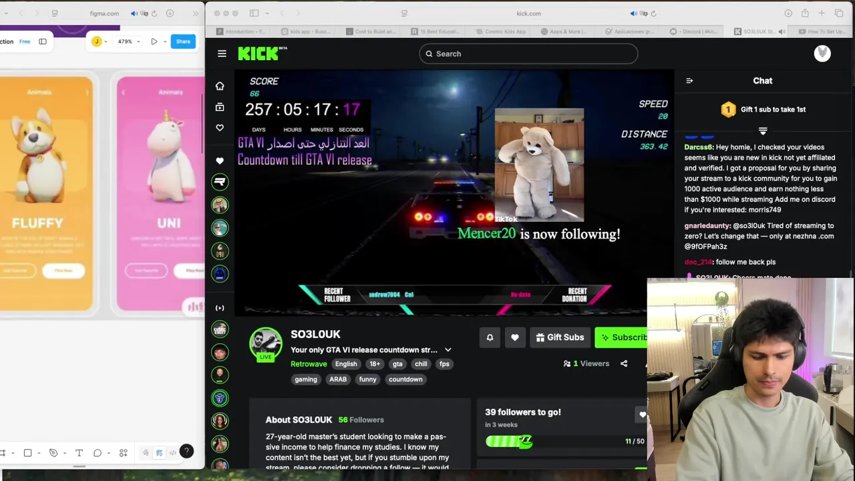Click Present play button in Figma
855x481 pixels.
[154, 41]
